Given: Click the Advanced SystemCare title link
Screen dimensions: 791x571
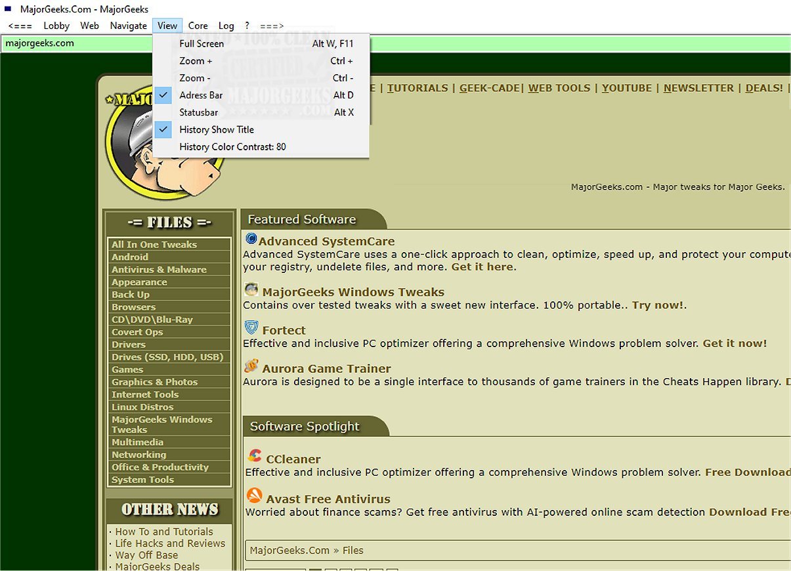Looking at the screenshot, I should tap(327, 241).
